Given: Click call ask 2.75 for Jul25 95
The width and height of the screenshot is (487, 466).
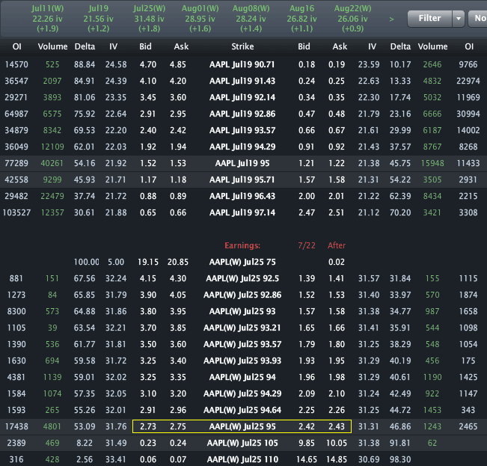Looking at the screenshot, I should coord(177,426).
